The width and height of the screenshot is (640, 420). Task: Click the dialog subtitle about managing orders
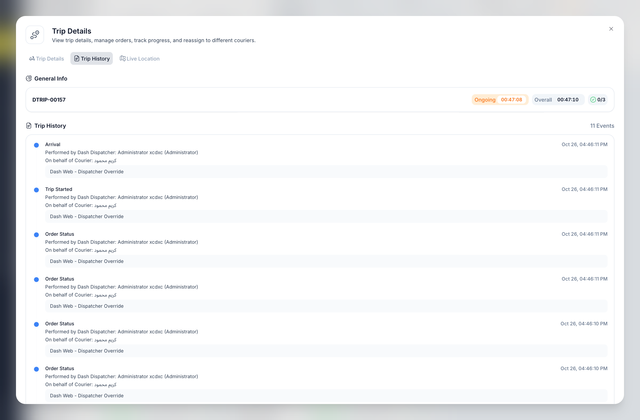tap(154, 40)
